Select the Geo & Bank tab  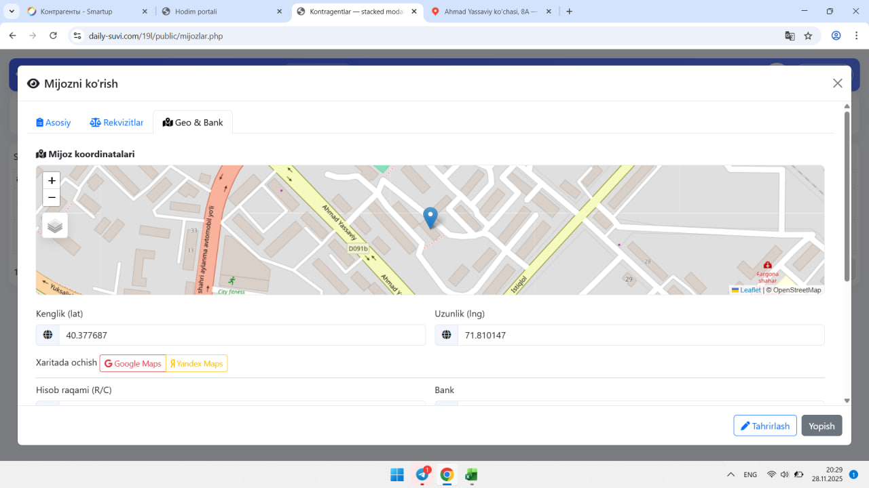[193, 123]
